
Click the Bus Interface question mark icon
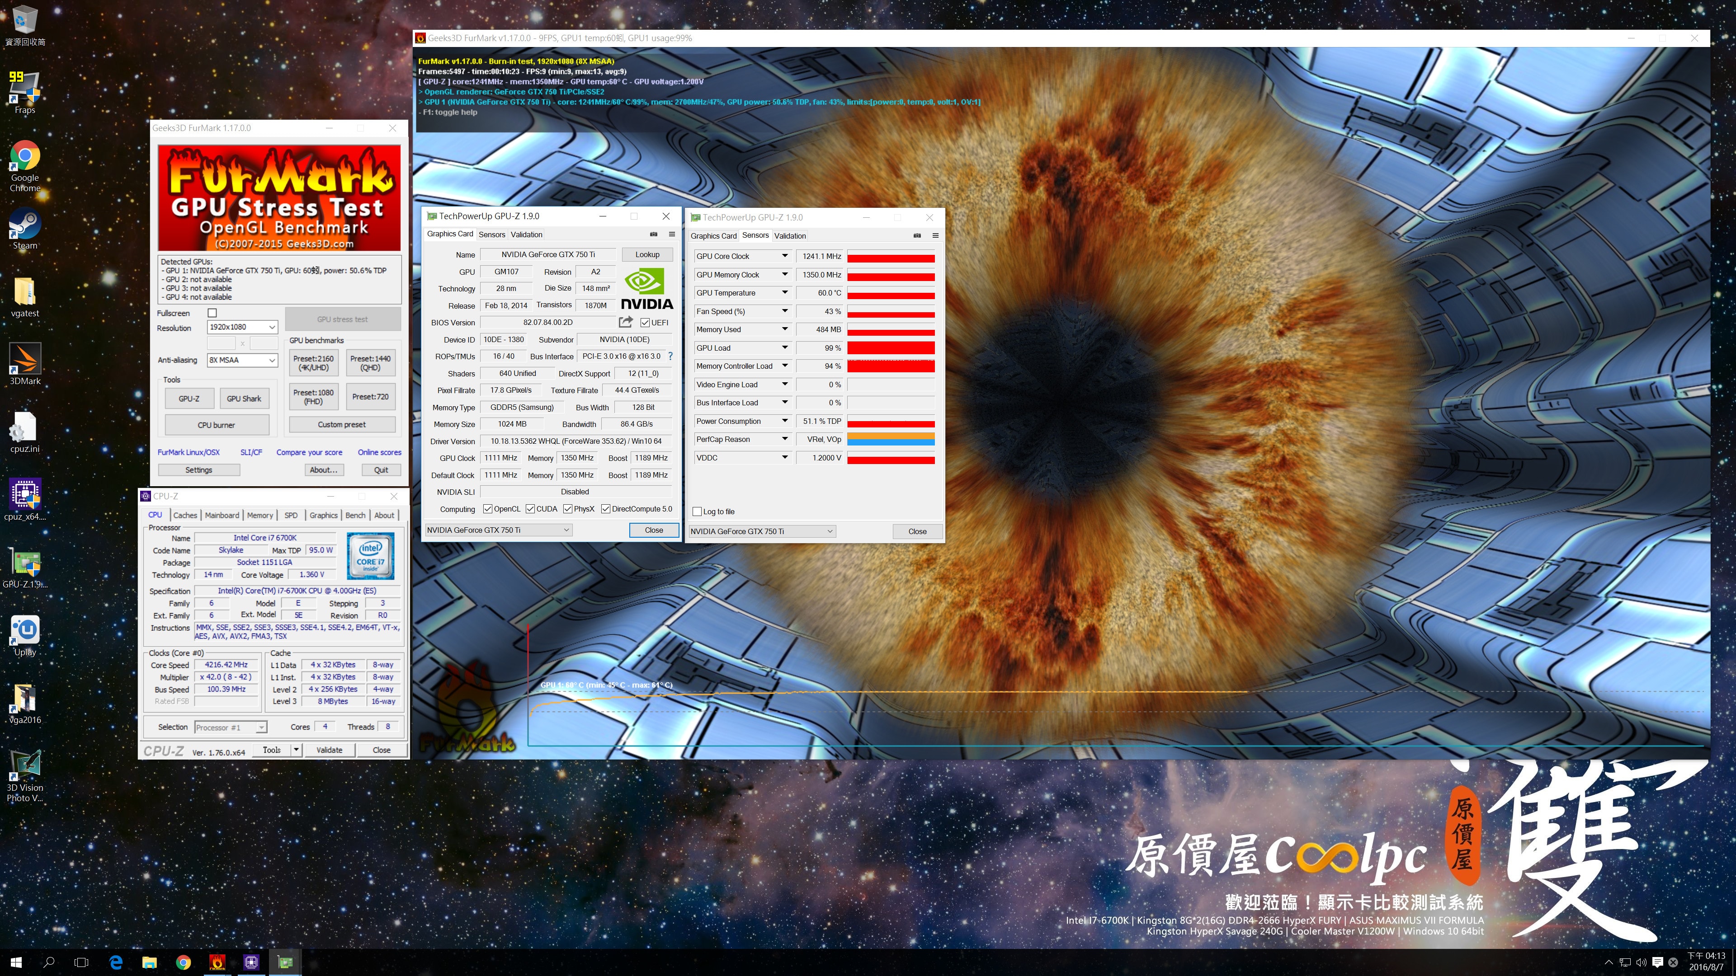tap(670, 357)
